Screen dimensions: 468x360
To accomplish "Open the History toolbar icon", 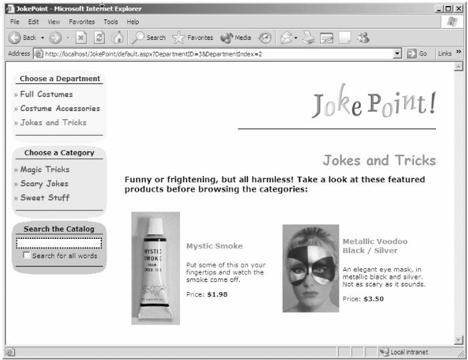I will [265, 38].
